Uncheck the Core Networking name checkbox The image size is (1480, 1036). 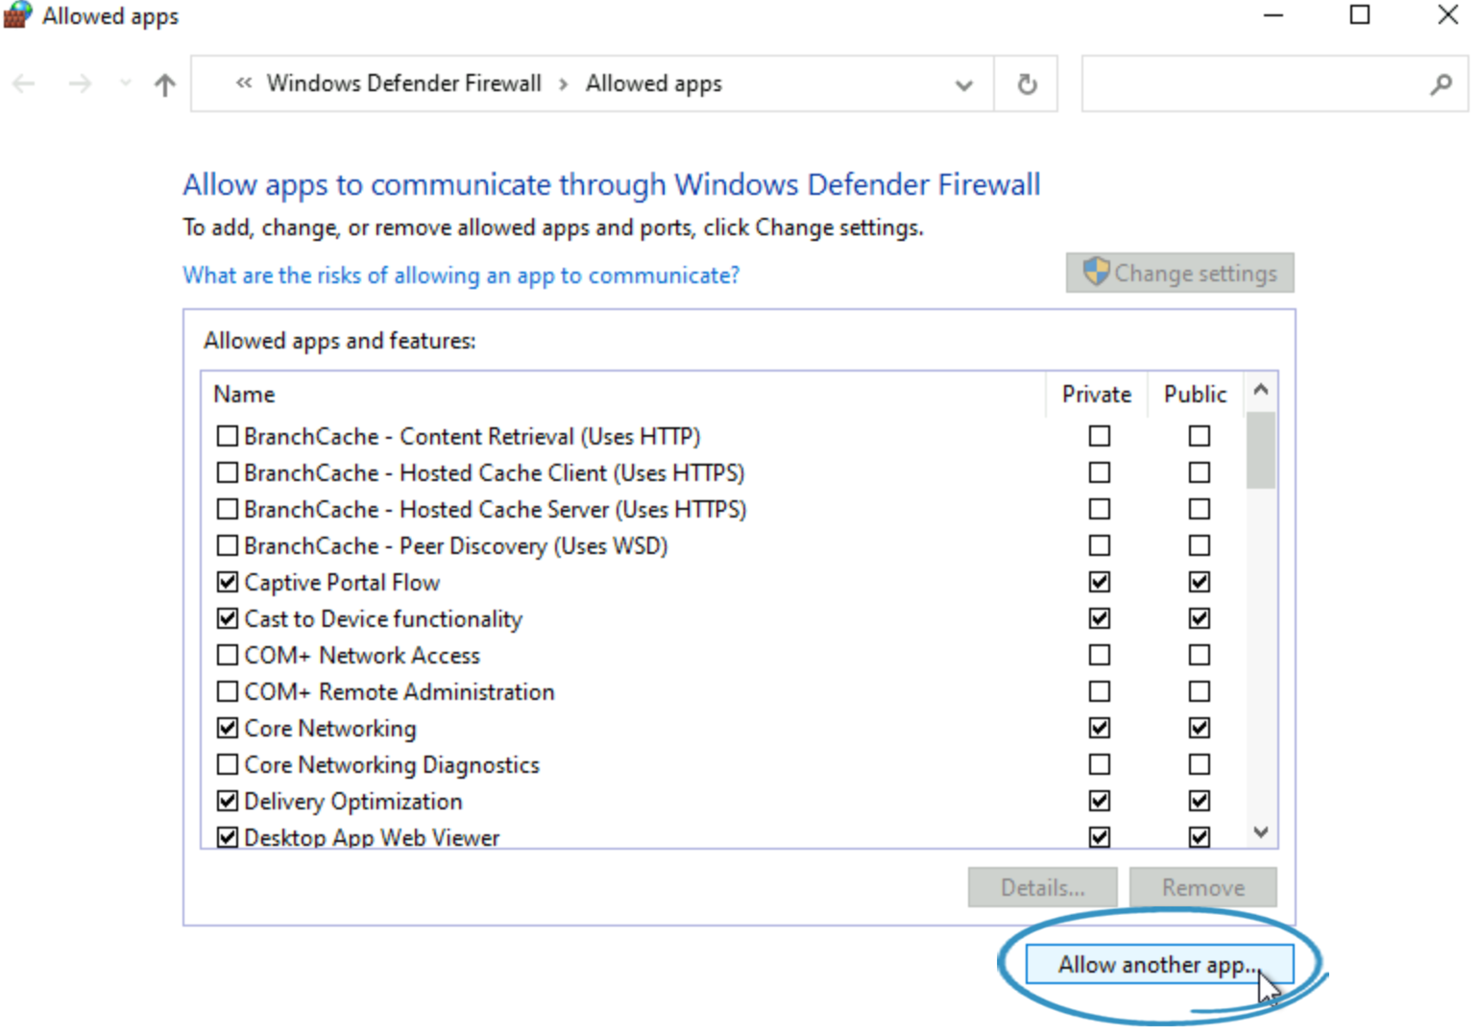click(x=228, y=728)
